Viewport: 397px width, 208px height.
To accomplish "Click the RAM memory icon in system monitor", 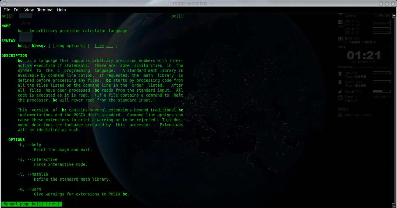I will pos(340,39).
